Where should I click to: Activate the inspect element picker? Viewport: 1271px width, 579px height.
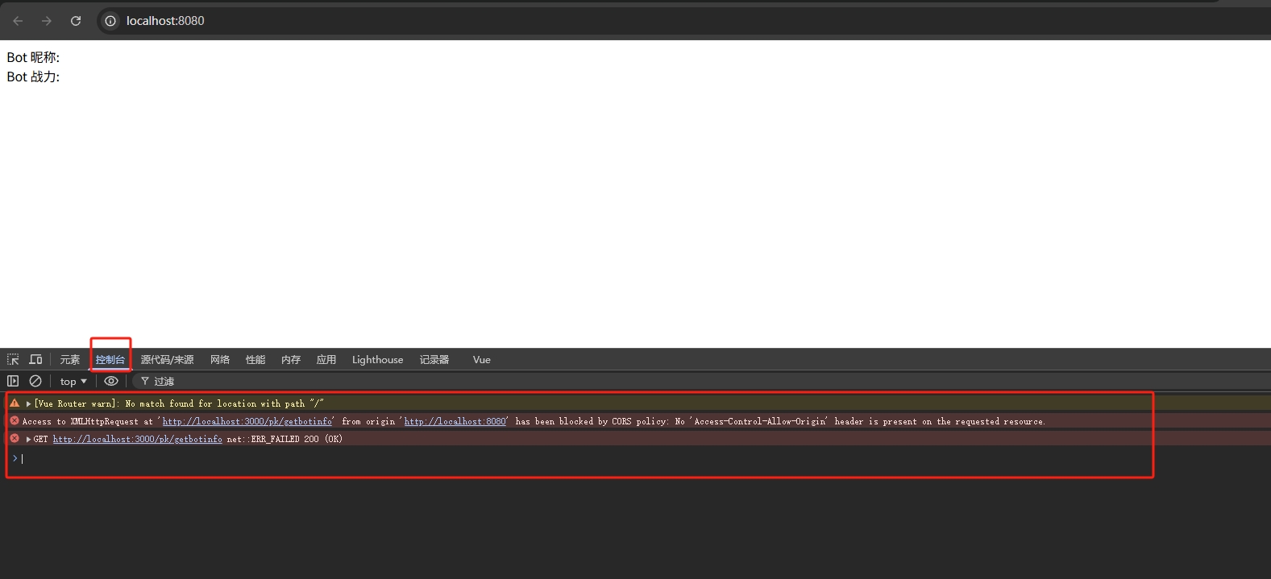(13, 359)
